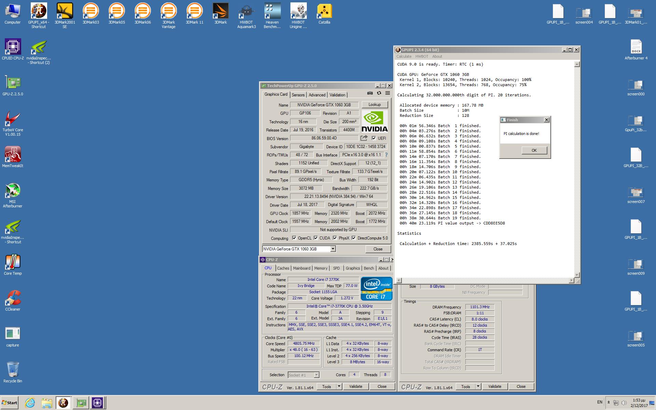The width and height of the screenshot is (656, 410).
Task: Click Validate in the rear CPU-Z window
Action: click(x=495, y=386)
